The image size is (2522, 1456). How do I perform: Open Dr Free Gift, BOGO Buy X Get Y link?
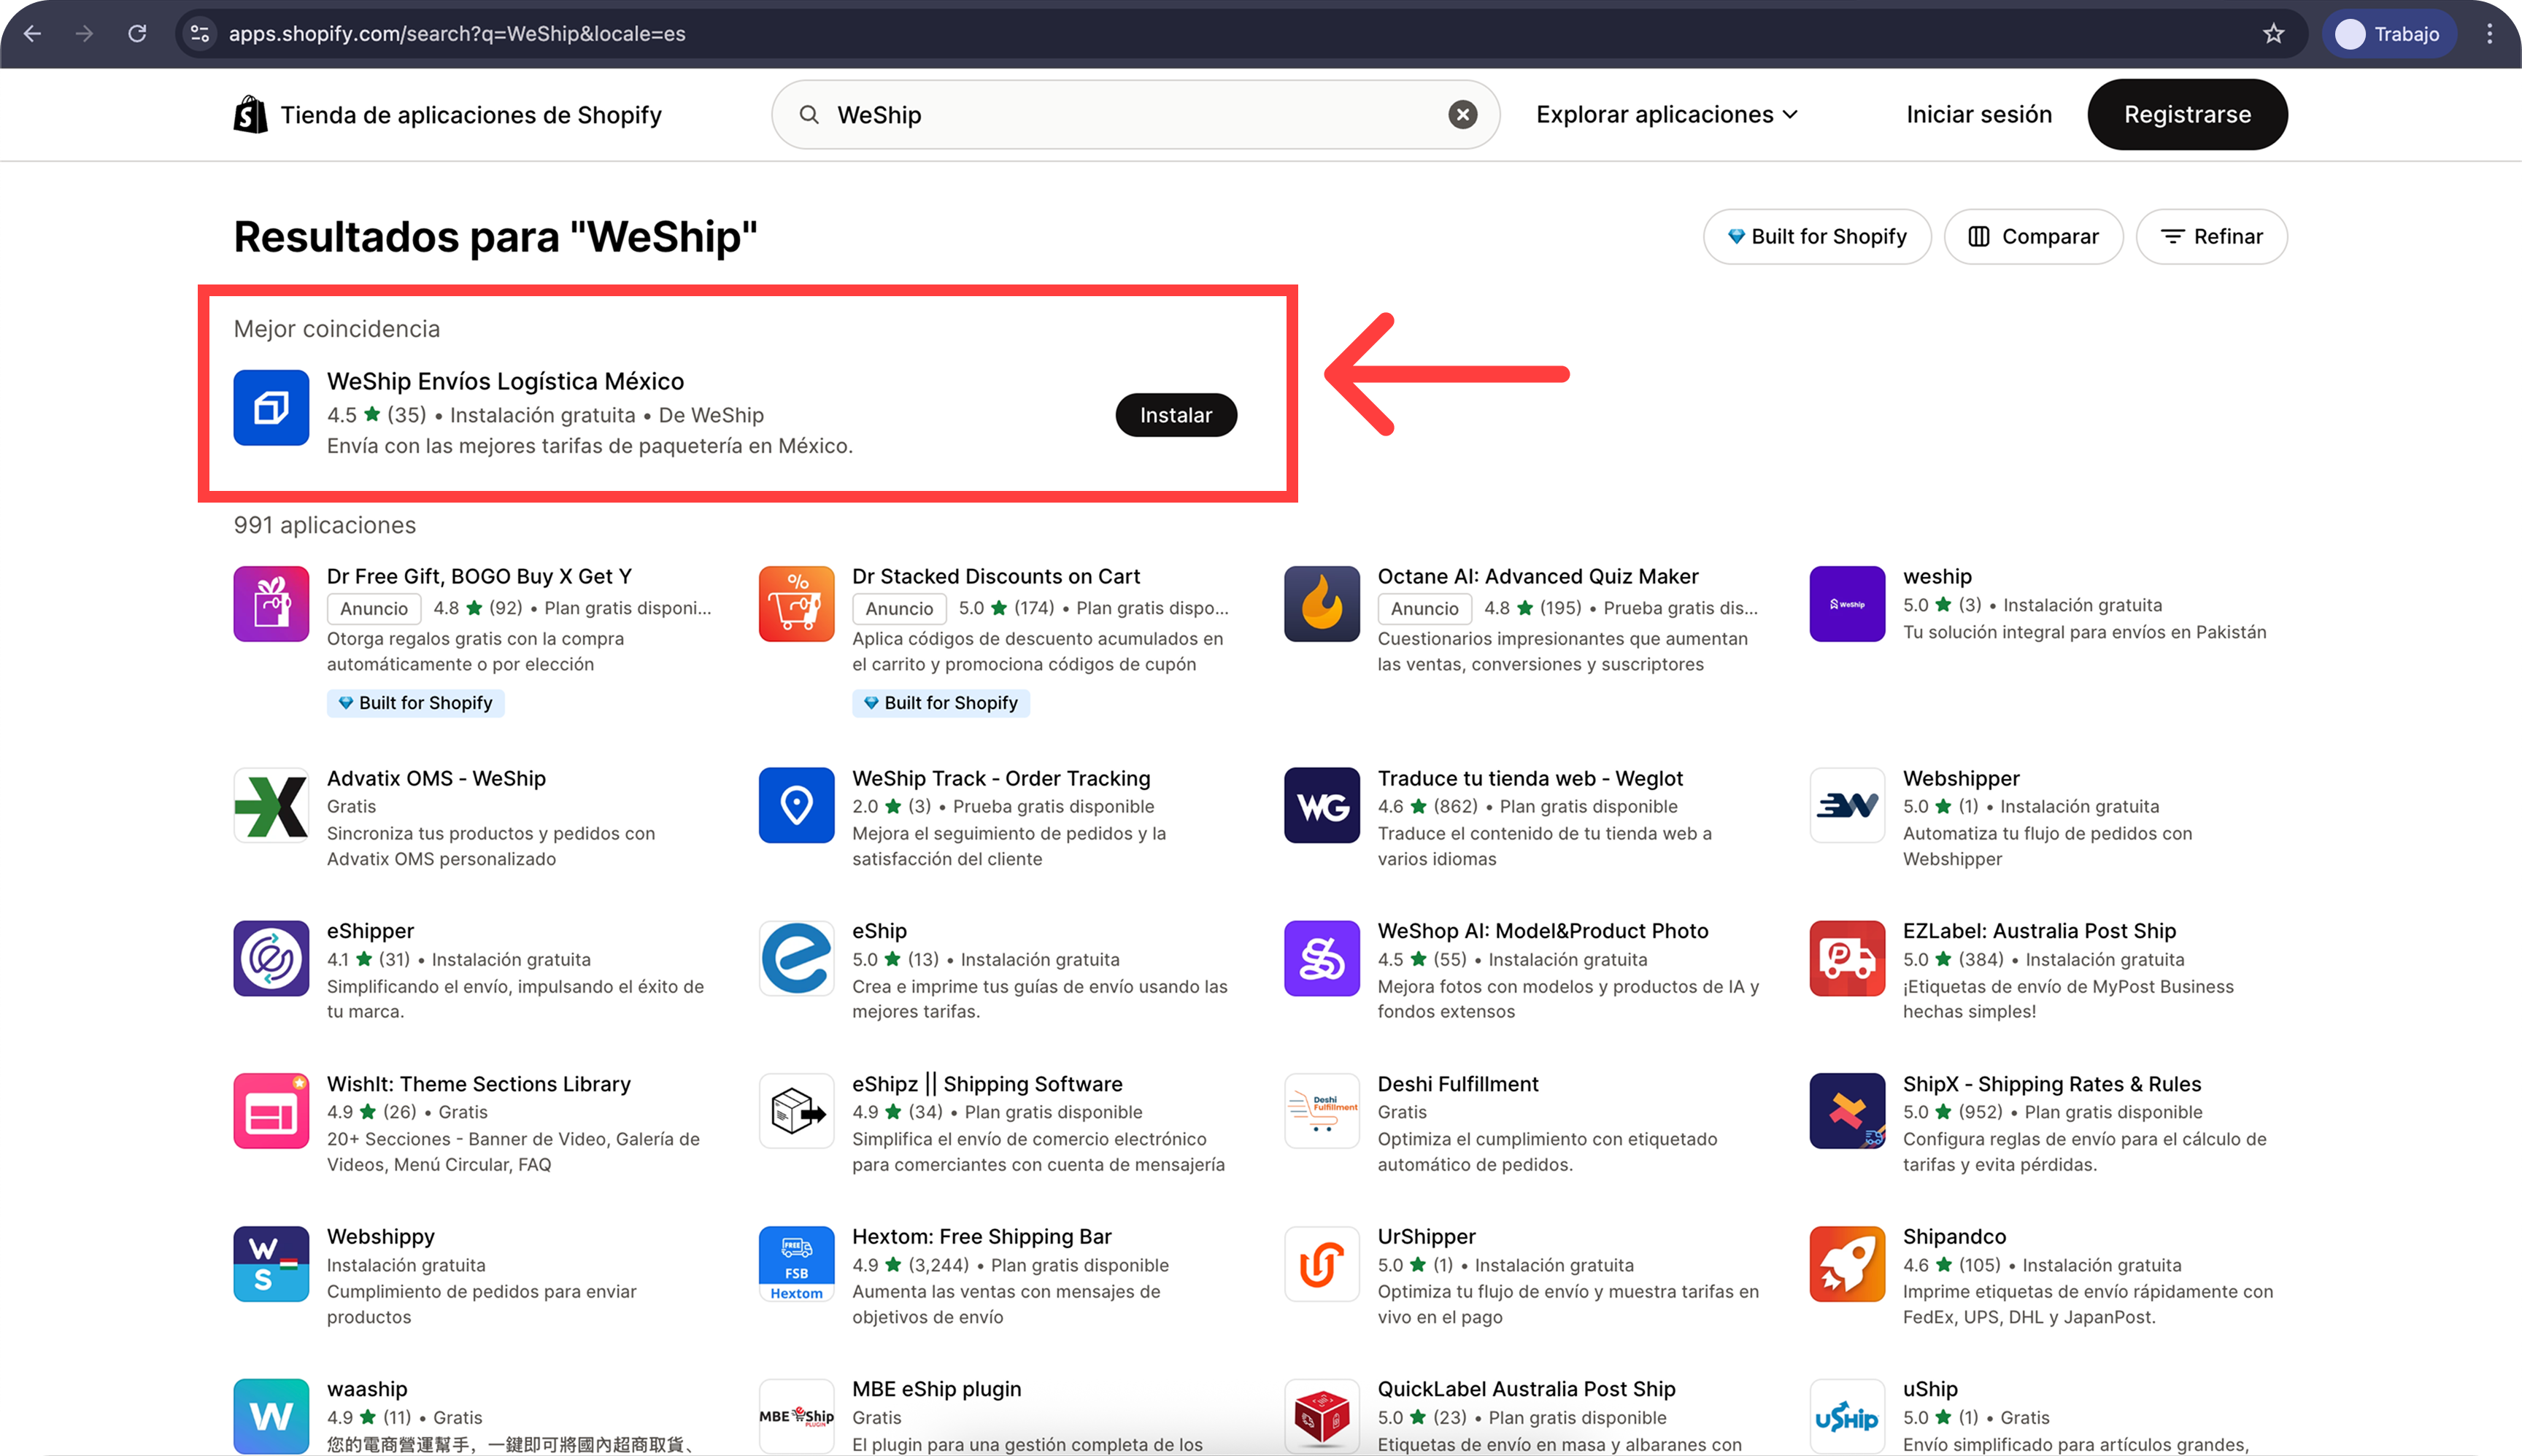click(479, 576)
